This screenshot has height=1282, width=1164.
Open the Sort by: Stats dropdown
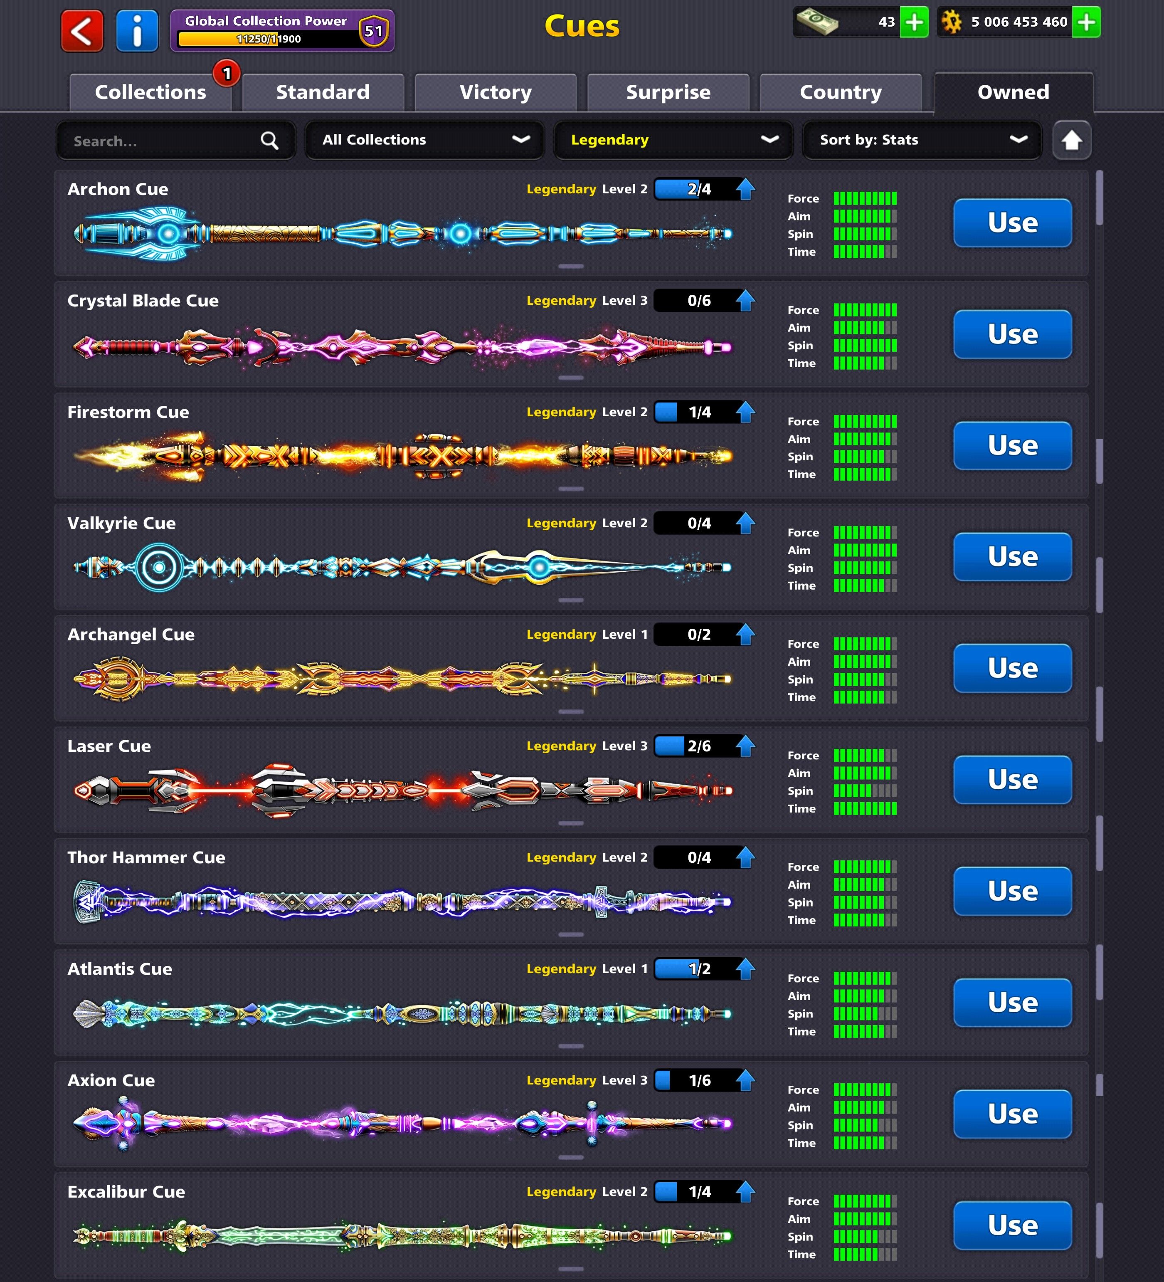pos(922,140)
